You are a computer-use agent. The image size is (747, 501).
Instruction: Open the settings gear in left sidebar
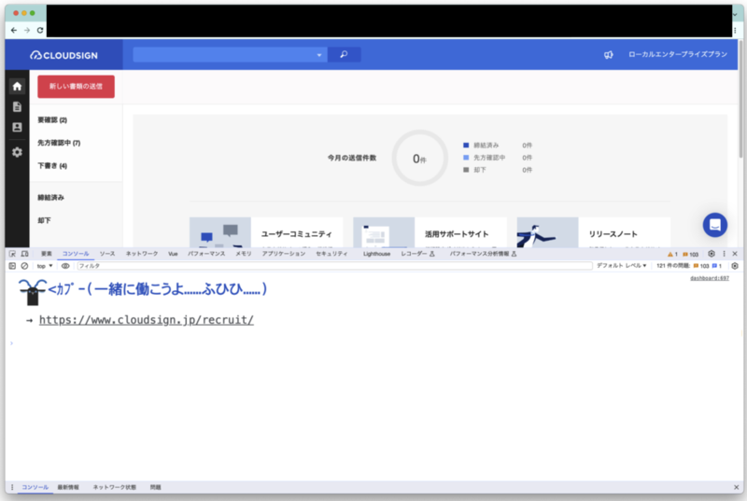[x=17, y=152]
